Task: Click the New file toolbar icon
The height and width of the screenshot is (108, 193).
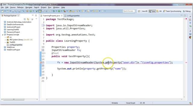Action: [x=2, y=11]
